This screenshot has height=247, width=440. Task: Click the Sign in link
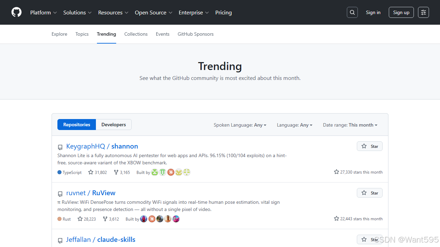point(373,12)
